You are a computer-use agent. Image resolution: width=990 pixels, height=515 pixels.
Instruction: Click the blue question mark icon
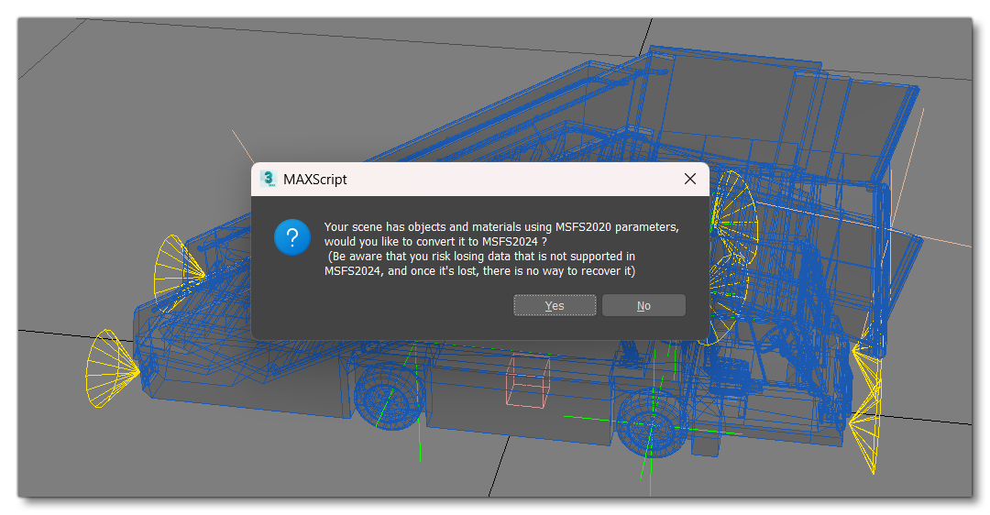292,237
